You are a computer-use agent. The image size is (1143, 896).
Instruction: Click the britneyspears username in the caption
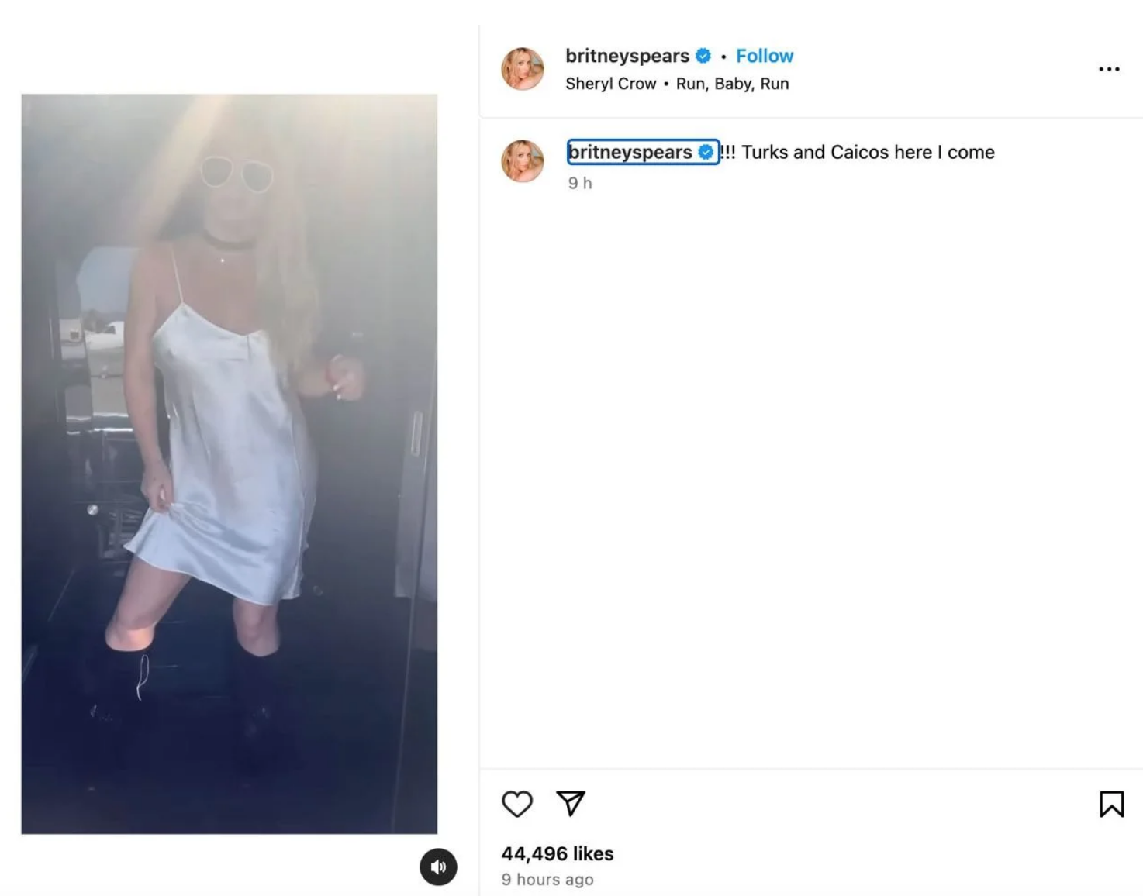(x=630, y=152)
